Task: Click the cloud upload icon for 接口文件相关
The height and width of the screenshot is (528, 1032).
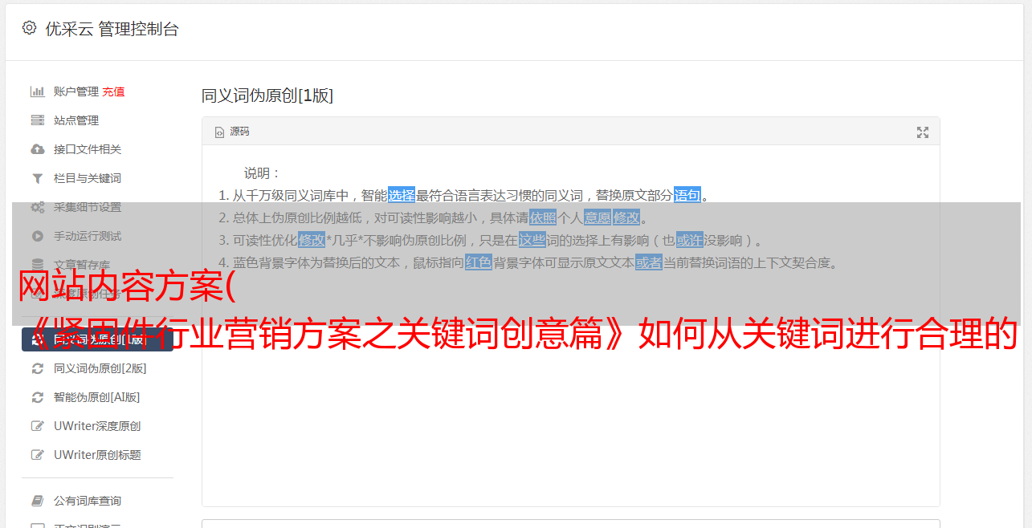Action: click(x=37, y=149)
